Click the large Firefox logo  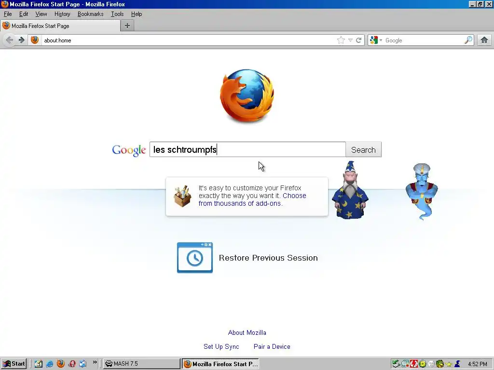[247, 96]
